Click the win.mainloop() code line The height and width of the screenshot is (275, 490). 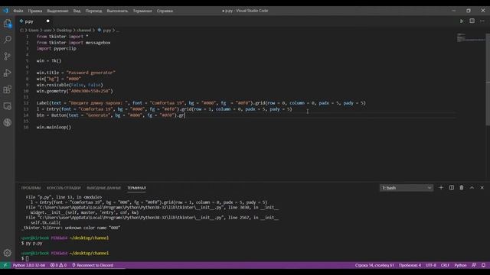tap(54, 128)
